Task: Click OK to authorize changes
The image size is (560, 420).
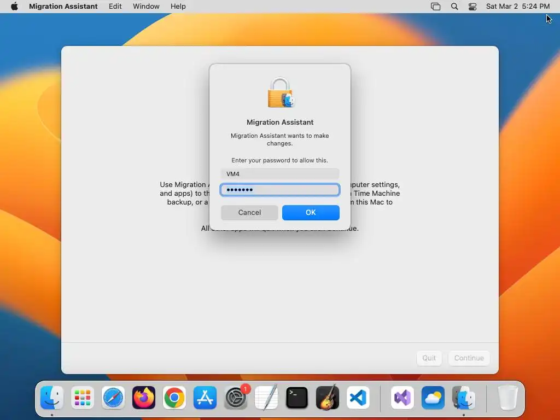Action: coord(311,213)
